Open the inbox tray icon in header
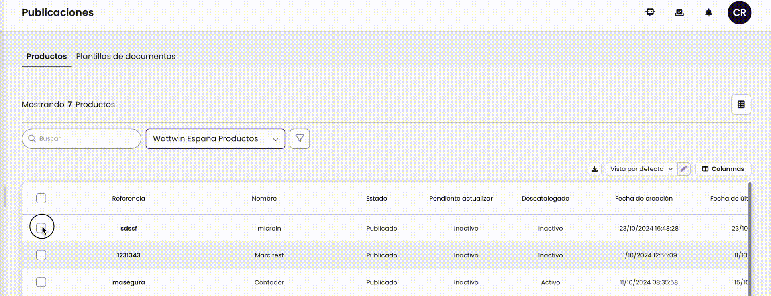This screenshot has height=296, width=771. click(x=679, y=12)
